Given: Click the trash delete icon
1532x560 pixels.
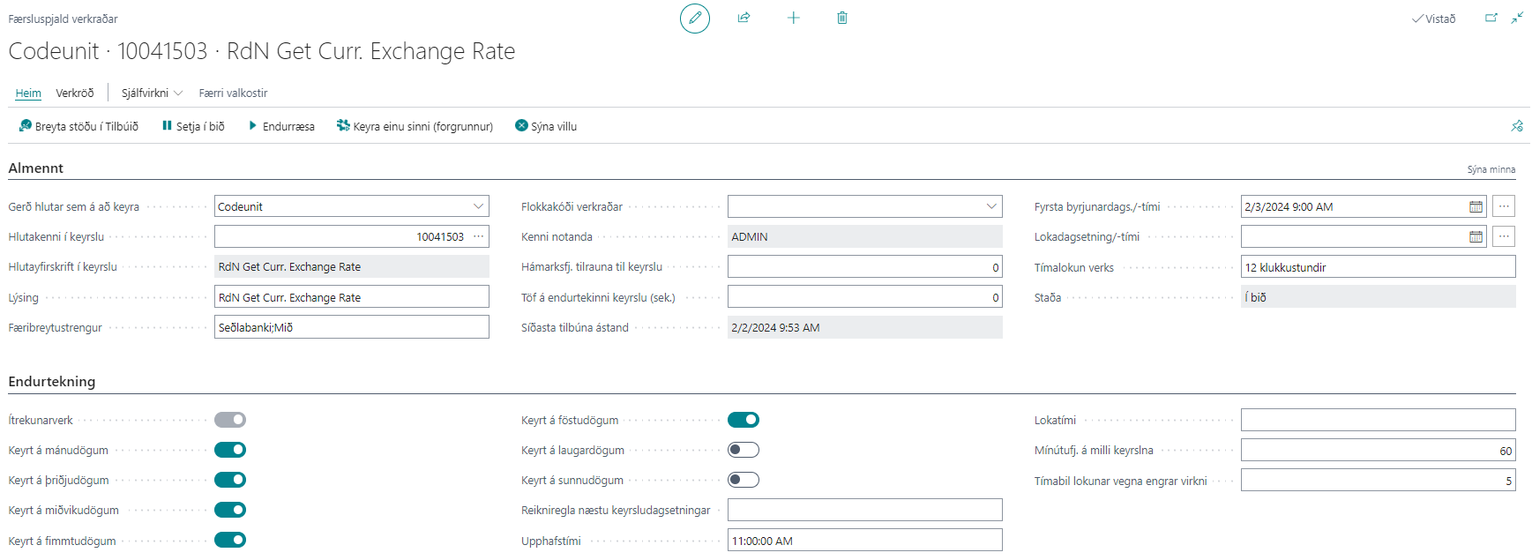Looking at the screenshot, I should [x=841, y=19].
